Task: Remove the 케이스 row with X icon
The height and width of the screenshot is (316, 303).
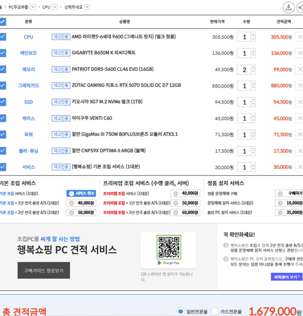Action: point(300,118)
